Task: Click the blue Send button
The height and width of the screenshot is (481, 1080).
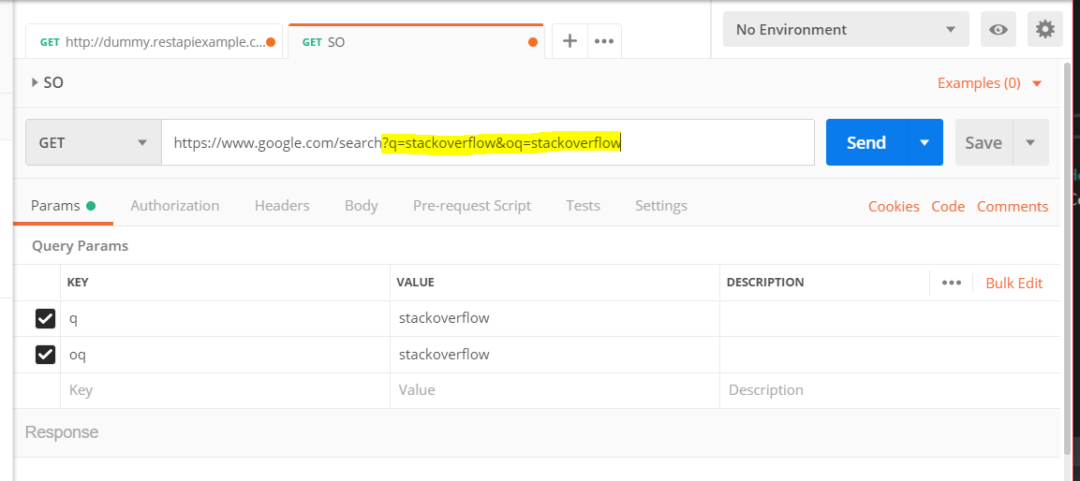Action: (865, 143)
